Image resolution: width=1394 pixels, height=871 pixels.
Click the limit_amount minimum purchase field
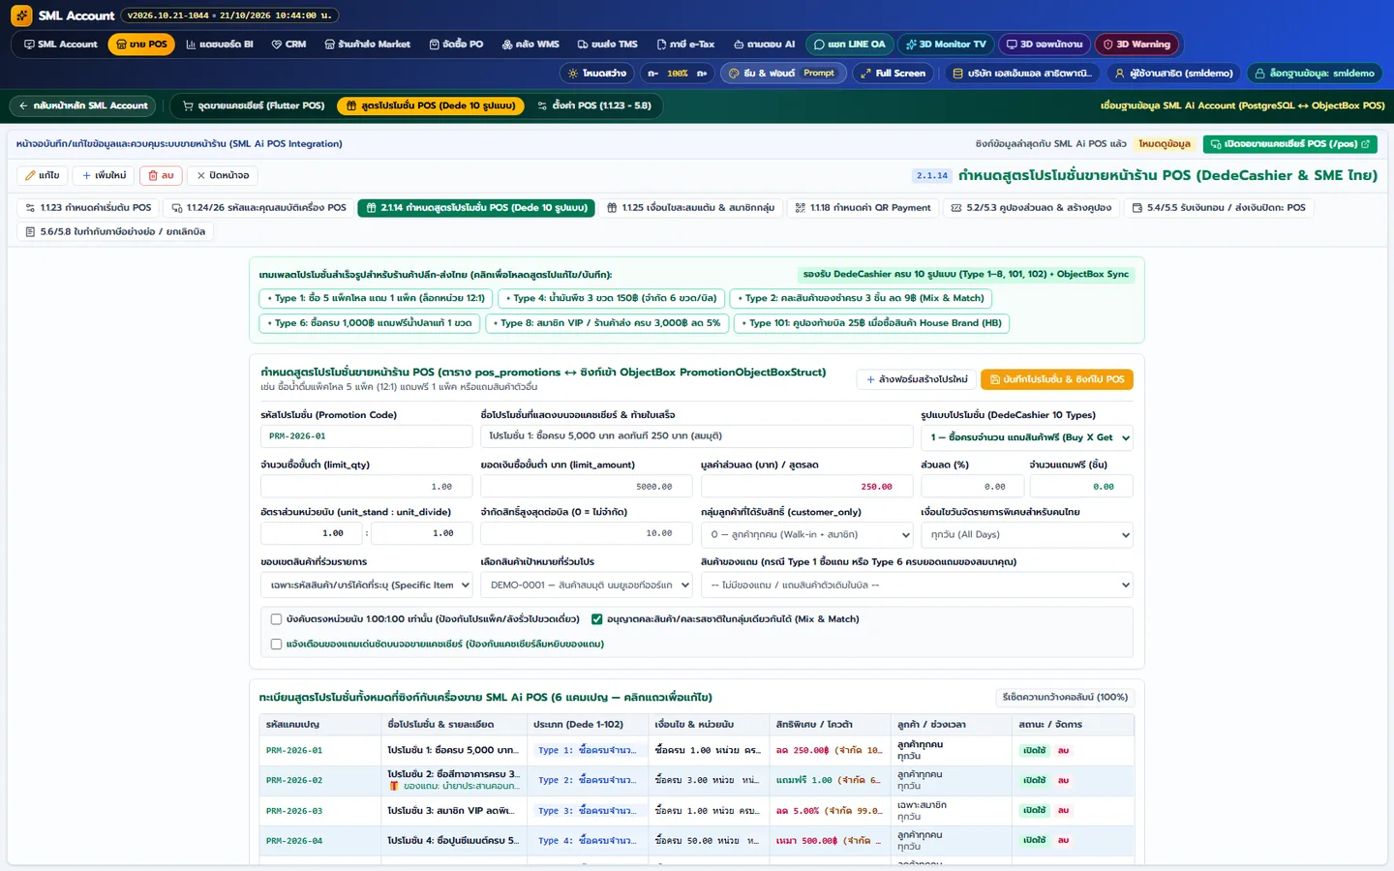587,487
